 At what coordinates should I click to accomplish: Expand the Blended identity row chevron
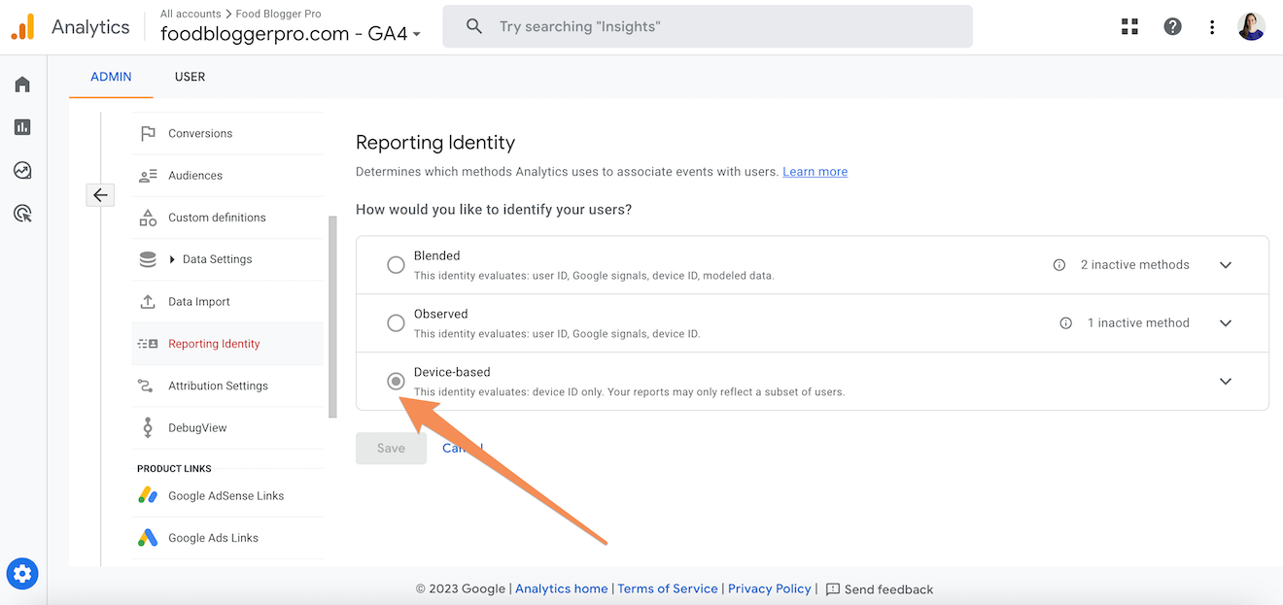pyautogui.click(x=1226, y=265)
